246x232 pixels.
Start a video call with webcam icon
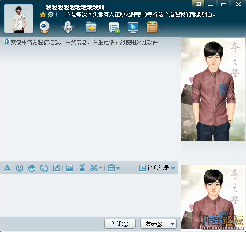coord(45,27)
